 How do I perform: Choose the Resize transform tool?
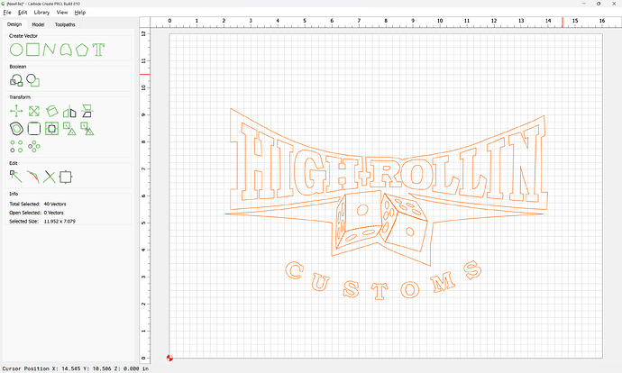34,111
